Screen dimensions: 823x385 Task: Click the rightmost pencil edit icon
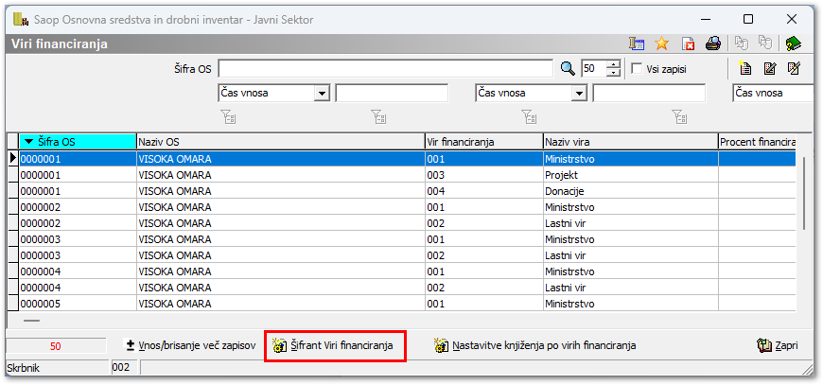click(794, 68)
